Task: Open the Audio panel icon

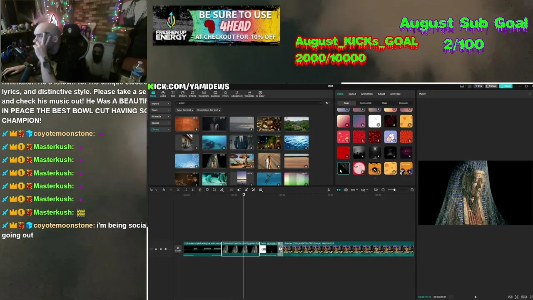Action: (x=163, y=94)
